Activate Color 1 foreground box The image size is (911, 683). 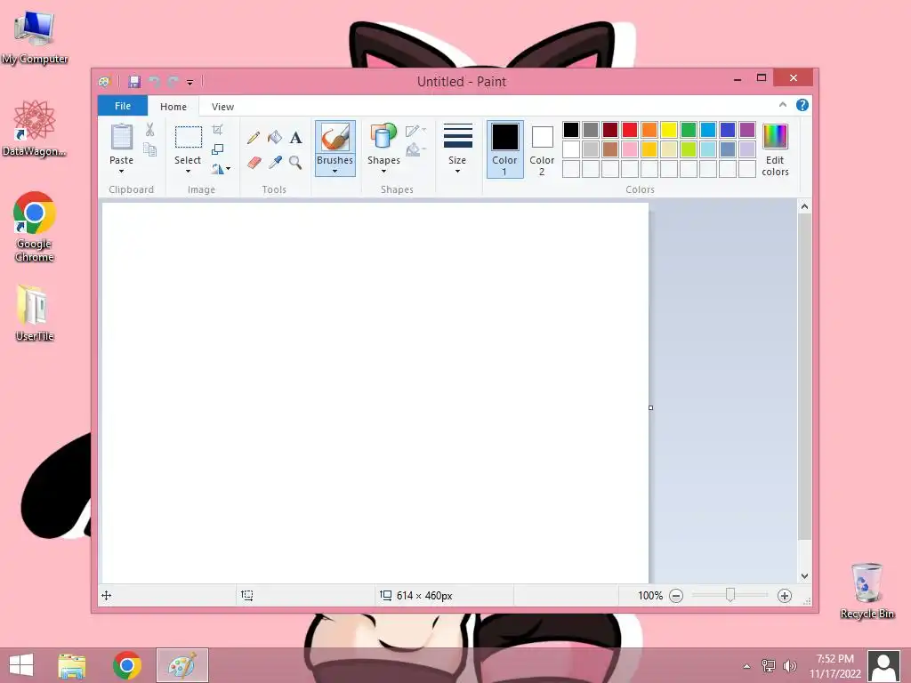505,149
